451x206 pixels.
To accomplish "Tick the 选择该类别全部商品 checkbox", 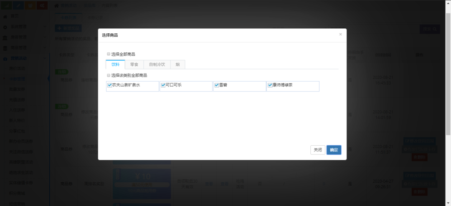I will pos(109,75).
